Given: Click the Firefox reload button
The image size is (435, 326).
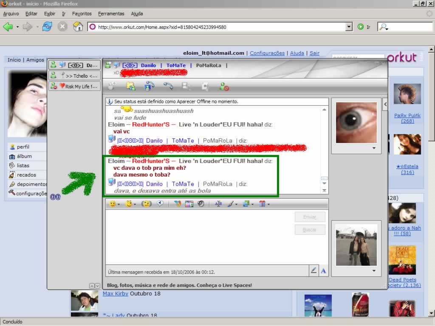Looking at the screenshot, I should (x=47, y=27).
